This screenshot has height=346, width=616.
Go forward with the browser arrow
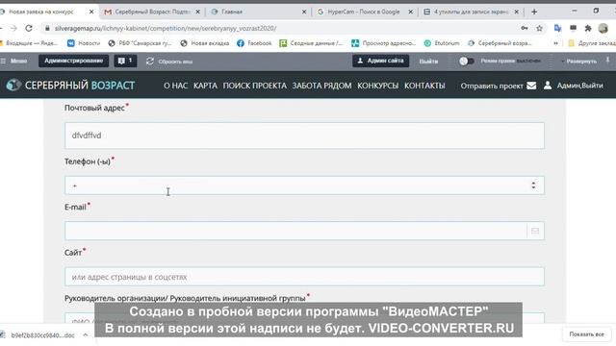coord(13,28)
